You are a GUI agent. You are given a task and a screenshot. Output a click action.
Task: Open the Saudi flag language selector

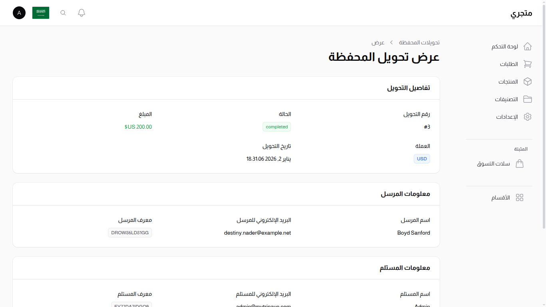(x=40, y=12)
